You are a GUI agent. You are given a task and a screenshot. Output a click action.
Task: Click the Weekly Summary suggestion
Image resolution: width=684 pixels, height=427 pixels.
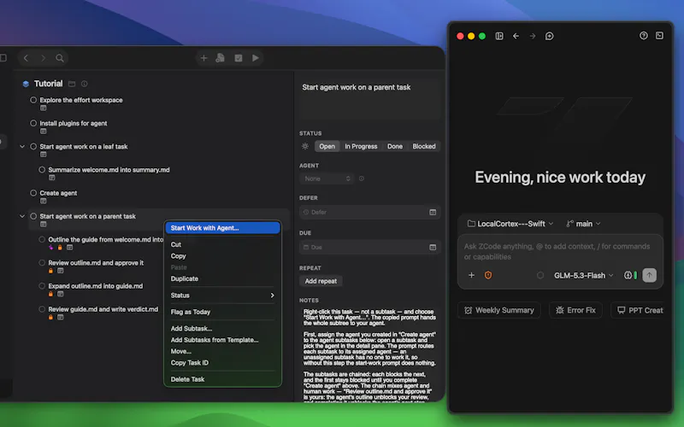(x=499, y=310)
